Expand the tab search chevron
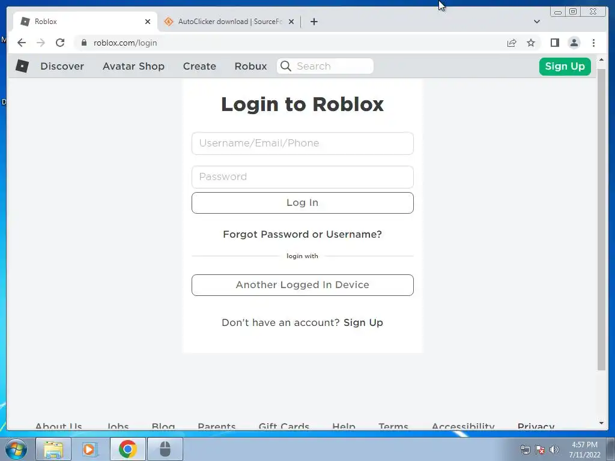615x461 pixels. (536, 22)
